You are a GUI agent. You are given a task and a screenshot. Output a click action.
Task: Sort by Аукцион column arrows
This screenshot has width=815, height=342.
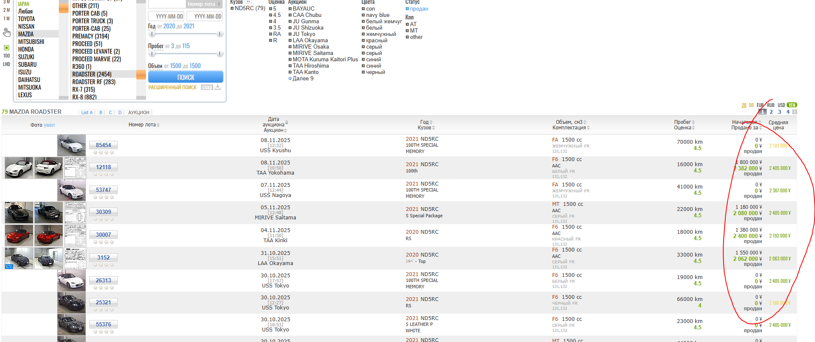point(286,131)
